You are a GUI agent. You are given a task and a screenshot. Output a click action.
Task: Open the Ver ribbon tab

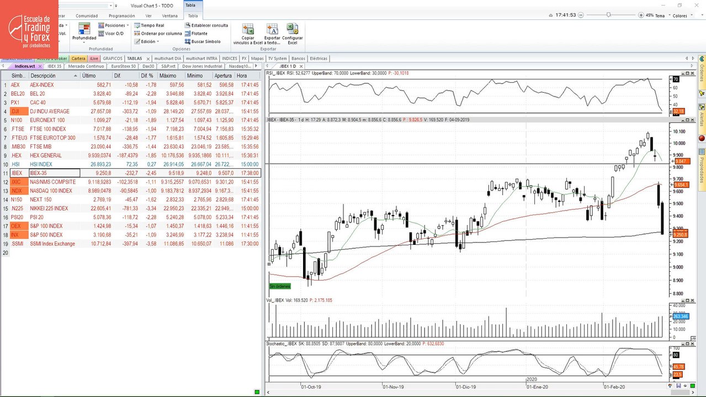point(148,15)
